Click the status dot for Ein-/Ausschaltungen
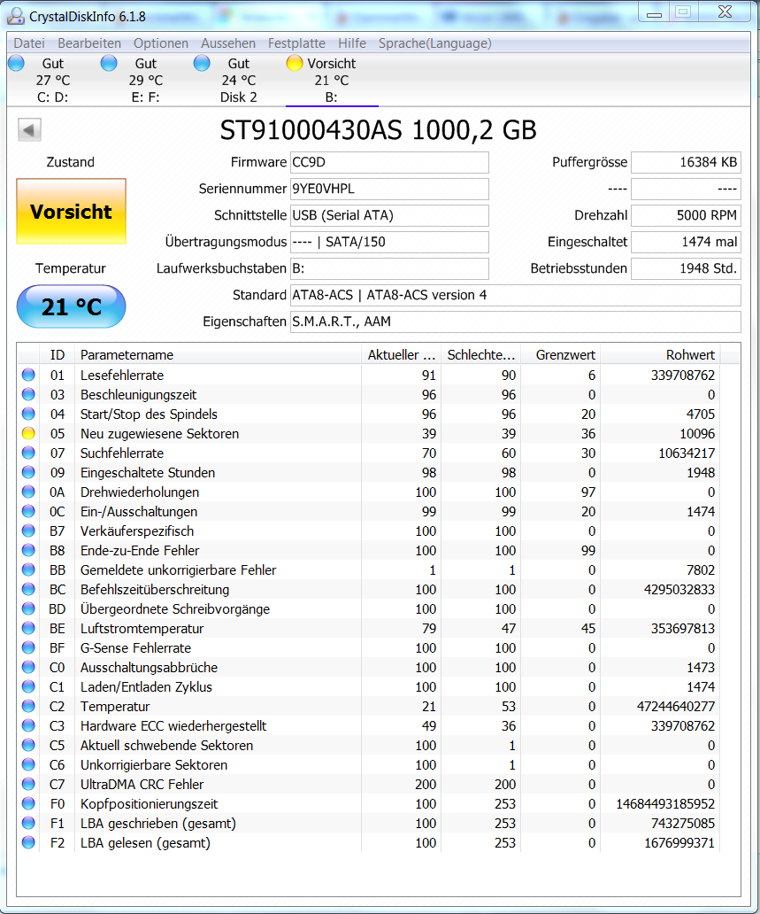Image resolution: width=760 pixels, height=914 pixels. (x=28, y=511)
